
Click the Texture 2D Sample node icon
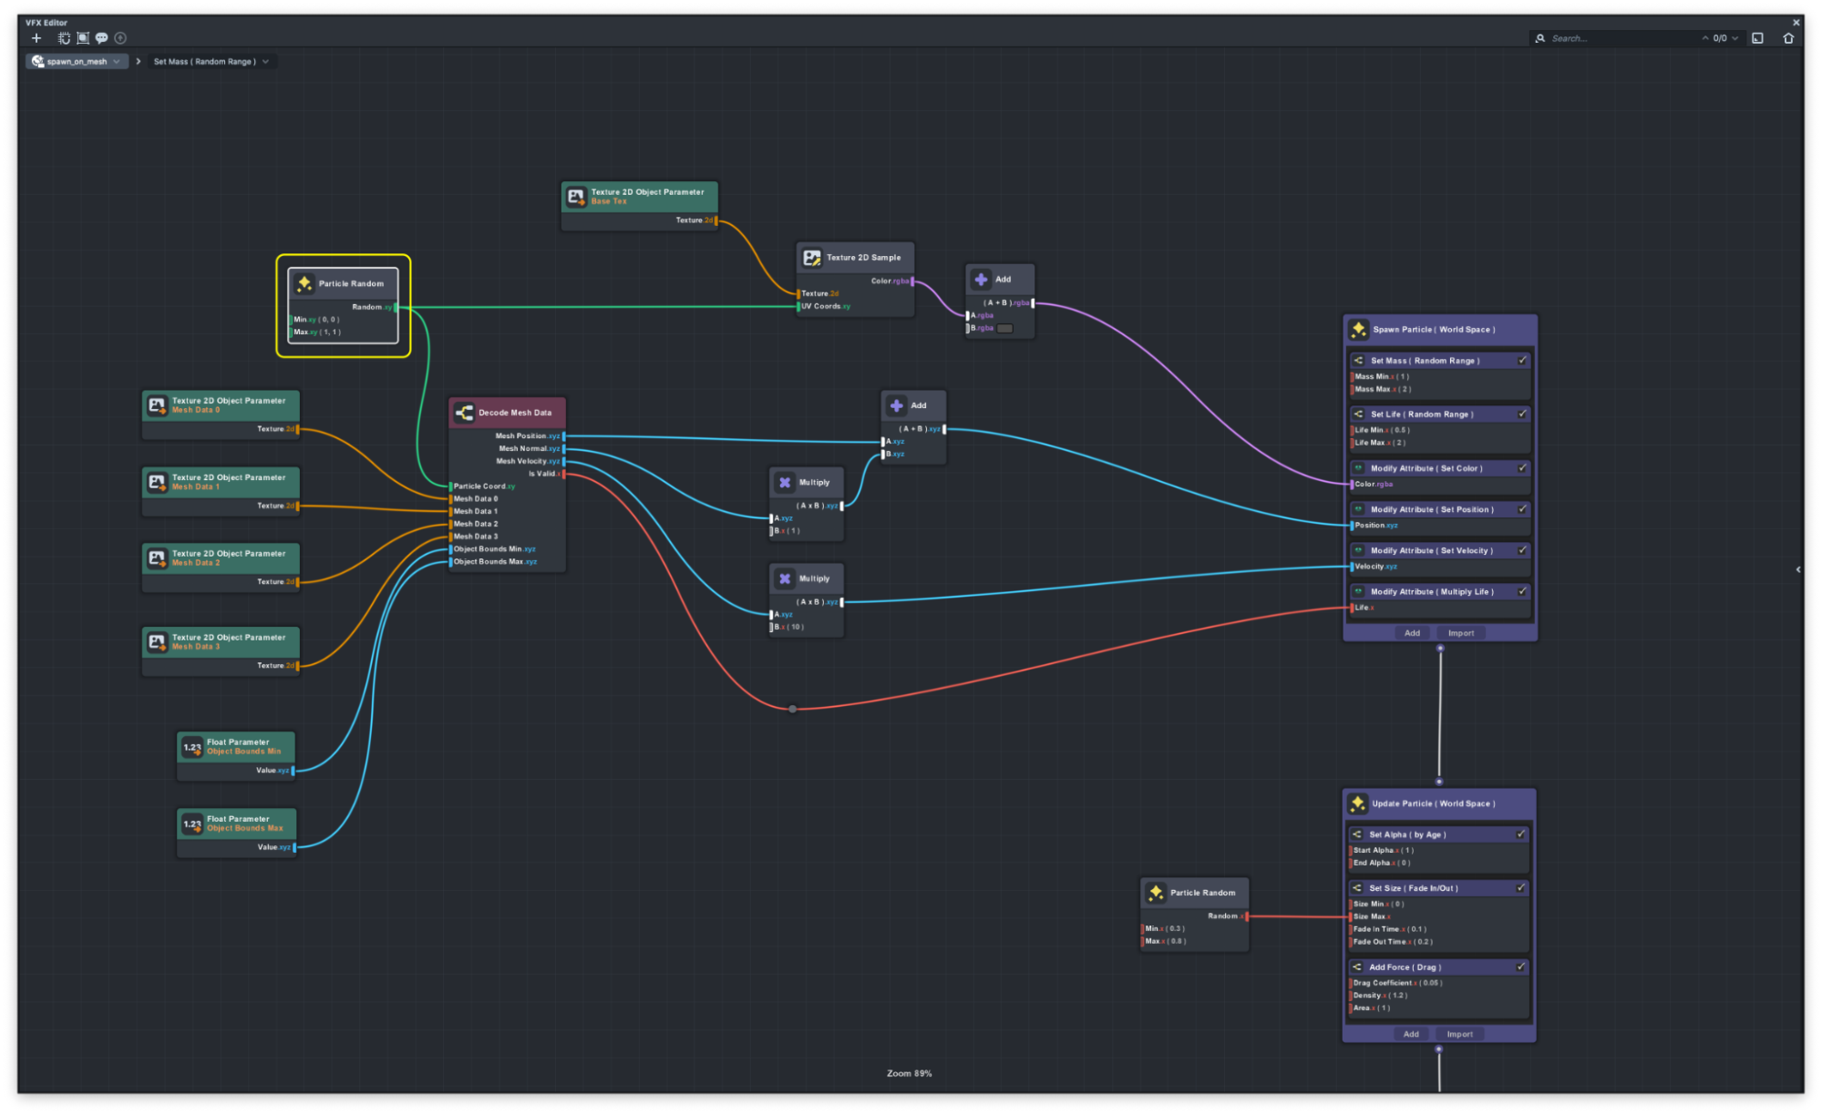811,258
